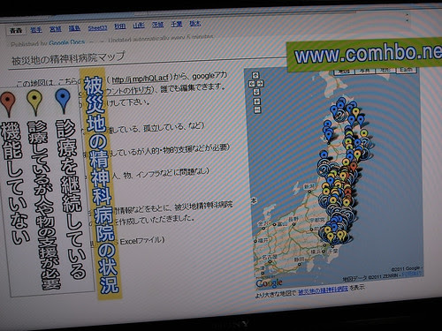Select the yellow hospital pin near the top of the map
Screen dimensions: 442x331
point(356,111)
